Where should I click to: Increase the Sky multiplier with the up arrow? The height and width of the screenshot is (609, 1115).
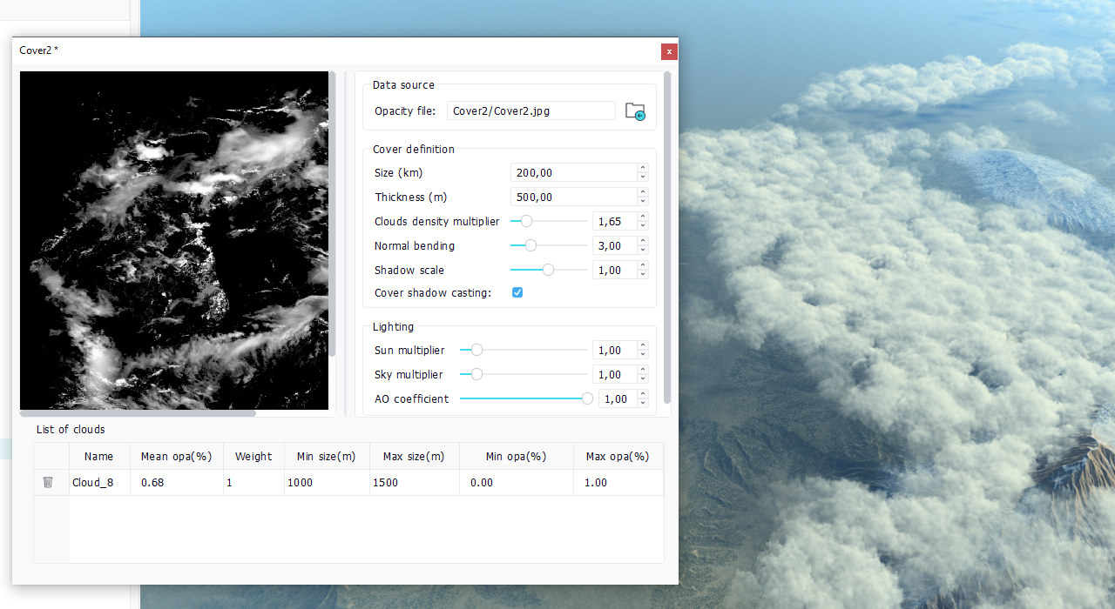tap(643, 371)
